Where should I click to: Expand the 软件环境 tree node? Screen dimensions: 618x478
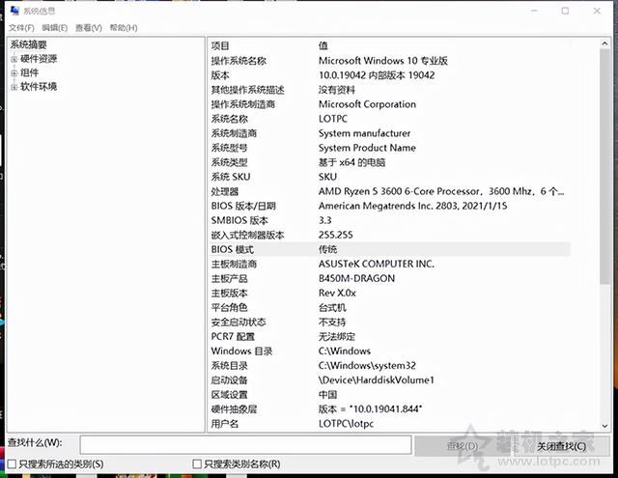click(14, 87)
